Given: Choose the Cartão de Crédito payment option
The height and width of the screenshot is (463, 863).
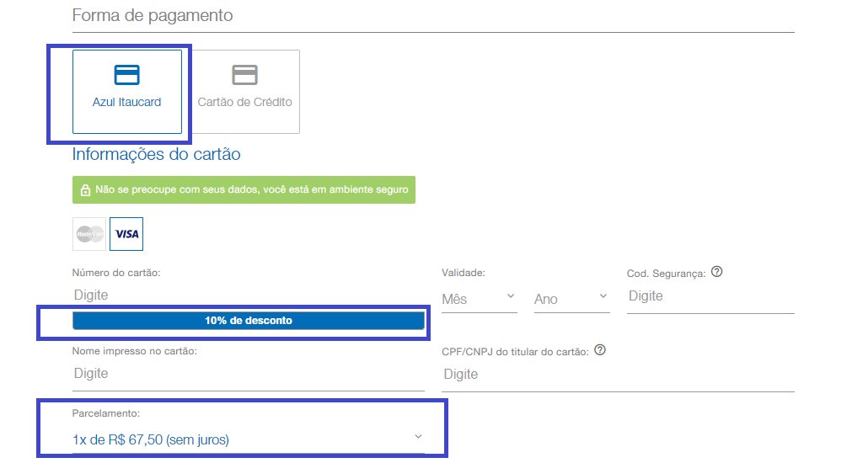Looking at the screenshot, I should (244, 92).
